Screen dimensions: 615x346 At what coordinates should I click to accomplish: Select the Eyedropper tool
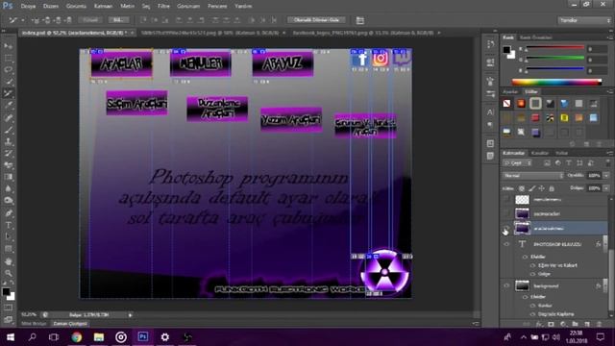[9, 105]
